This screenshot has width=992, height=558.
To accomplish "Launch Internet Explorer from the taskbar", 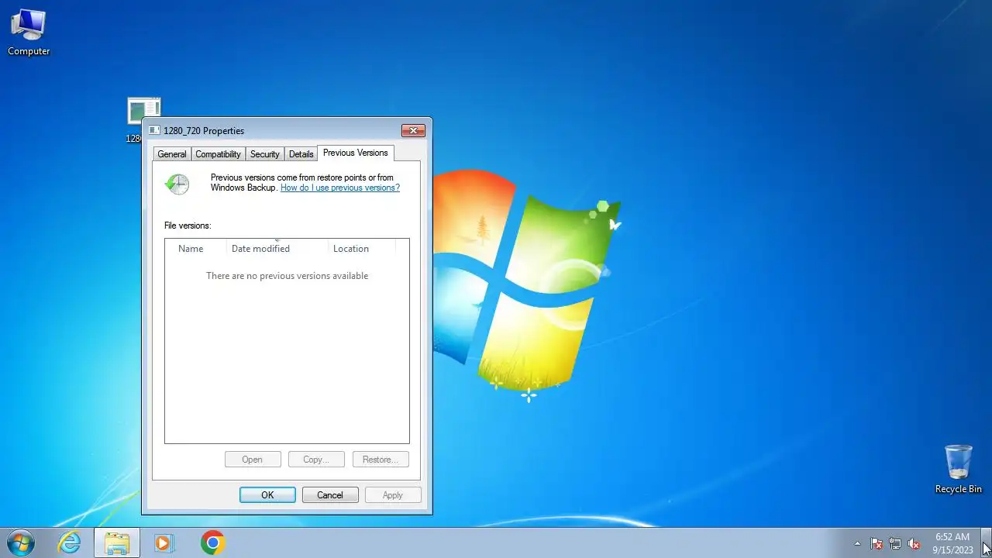I will (70, 542).
